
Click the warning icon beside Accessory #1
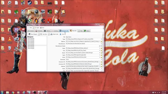(101, 62)
